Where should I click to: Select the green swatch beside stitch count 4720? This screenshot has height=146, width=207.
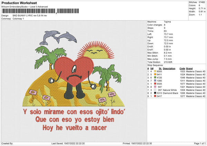click(x=155, y=77)
